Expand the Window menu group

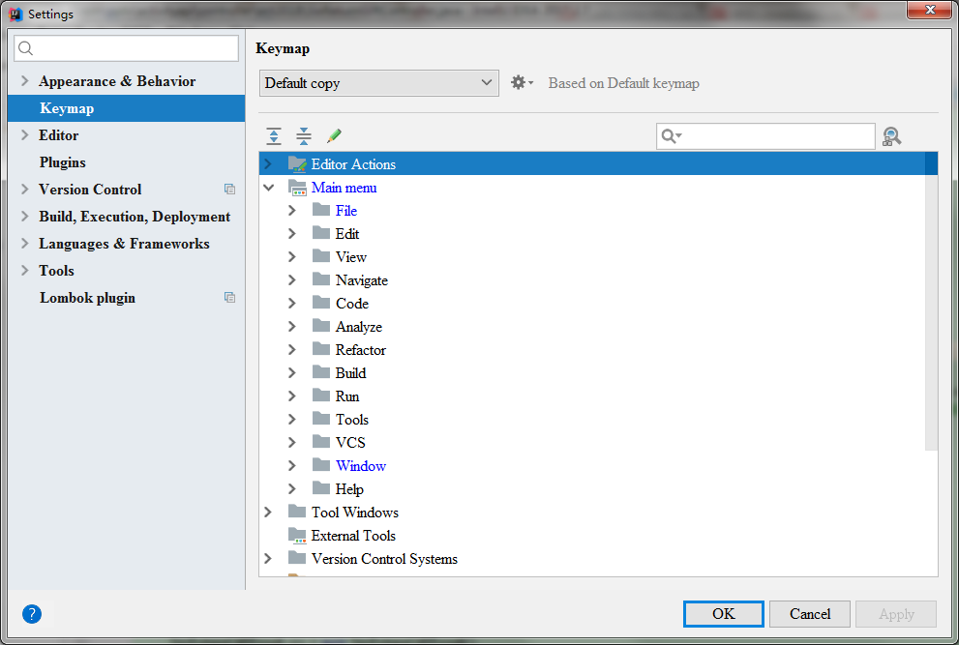(291, 466)
